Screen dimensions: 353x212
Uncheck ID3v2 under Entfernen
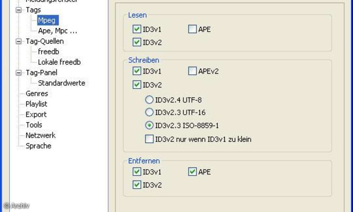(x=137, y=185)
